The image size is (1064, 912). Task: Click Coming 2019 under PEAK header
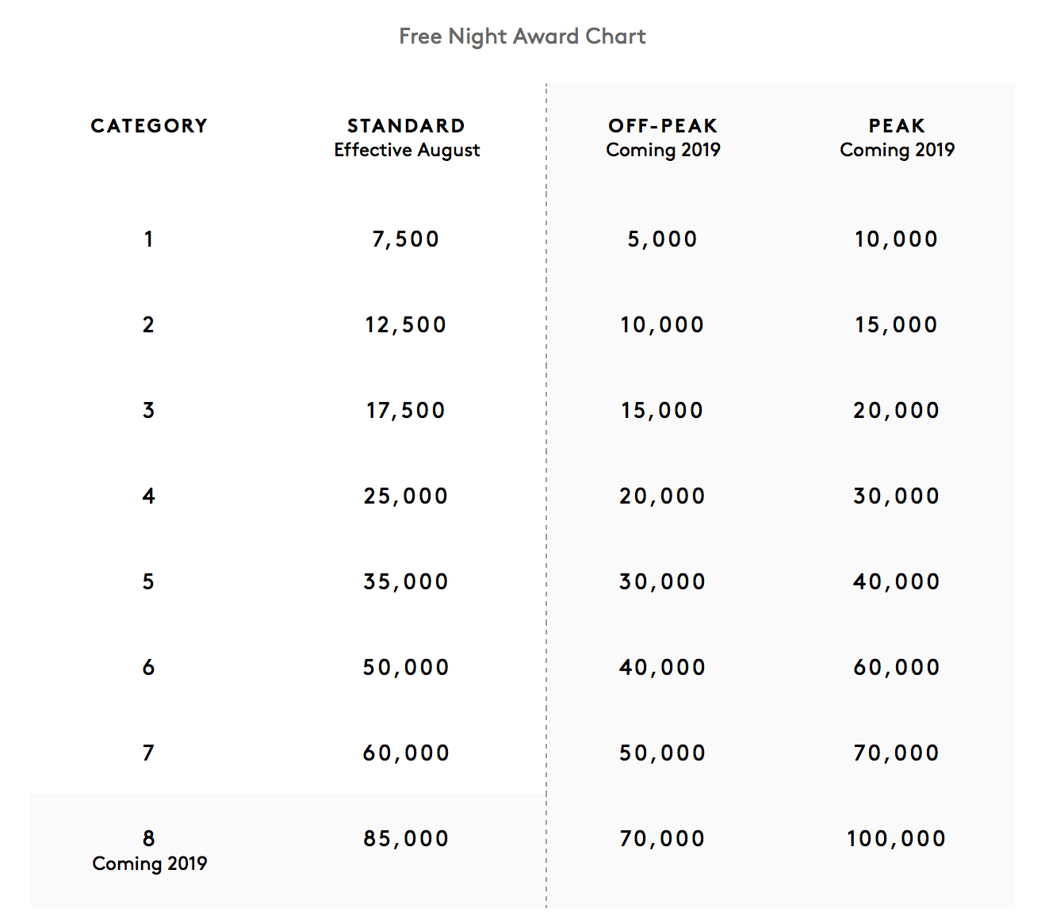(898, 151)
